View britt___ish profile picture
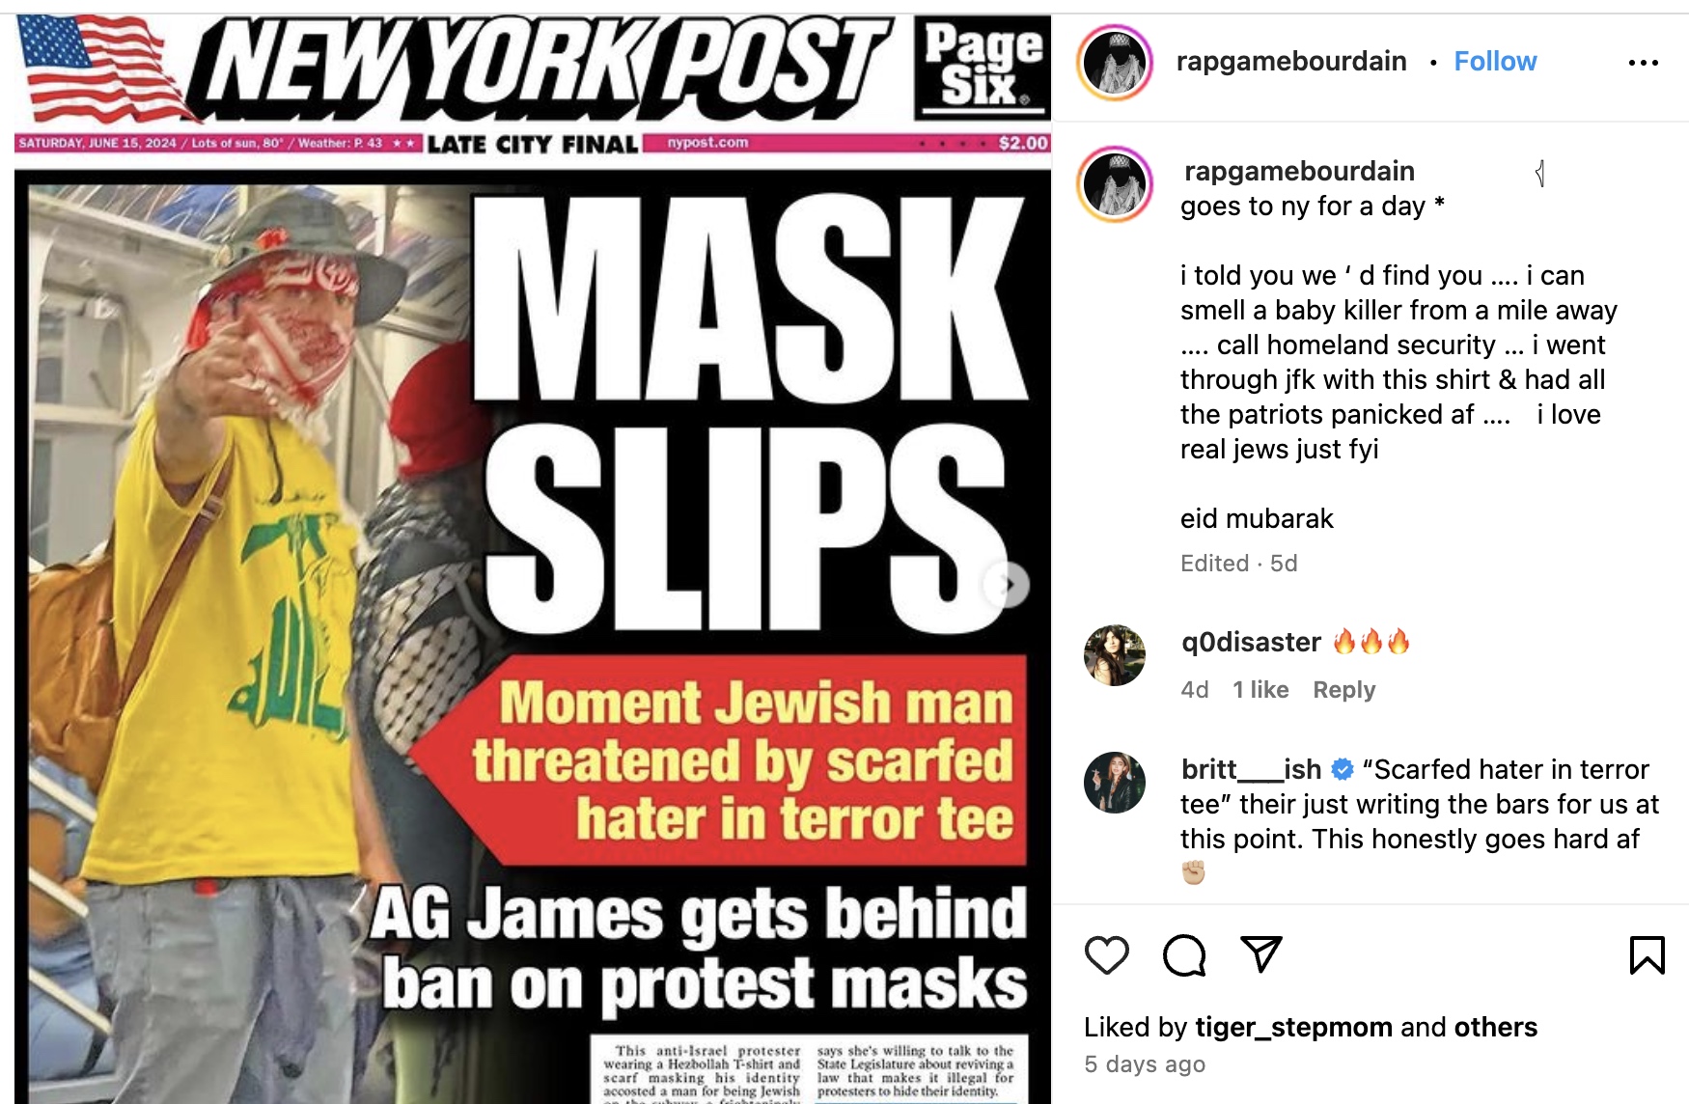Image resolution: width=1689 pixels, height=1104 pixels. click(1115, 783)
